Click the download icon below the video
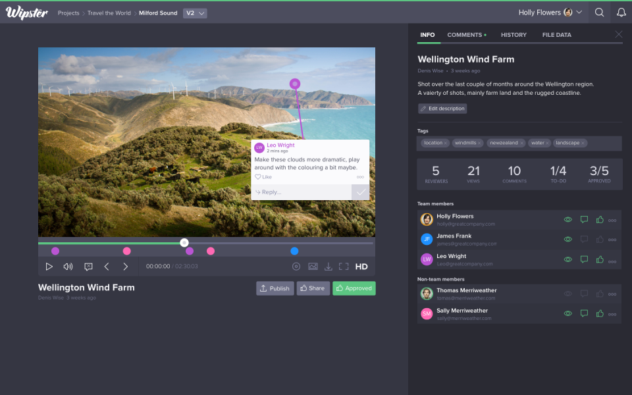The width and height of the screenshot is (632, 395). tap(328, 267)
